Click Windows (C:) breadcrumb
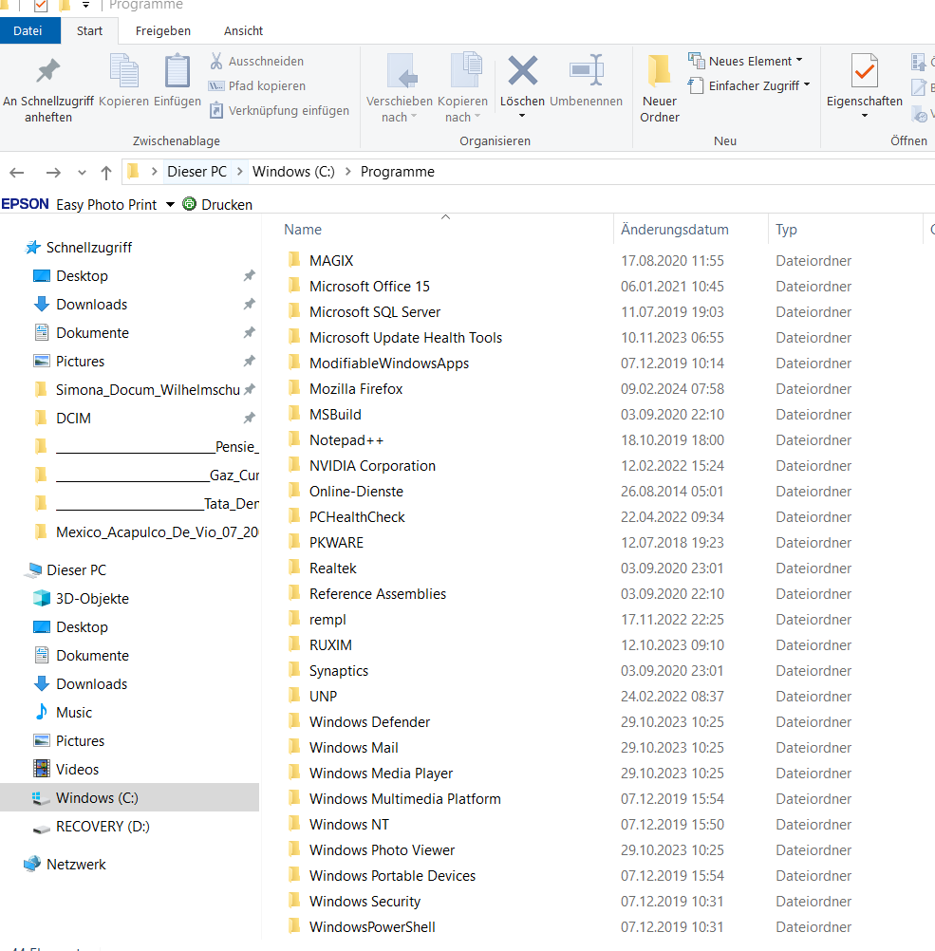935x951 pixels. pos(293,172)
